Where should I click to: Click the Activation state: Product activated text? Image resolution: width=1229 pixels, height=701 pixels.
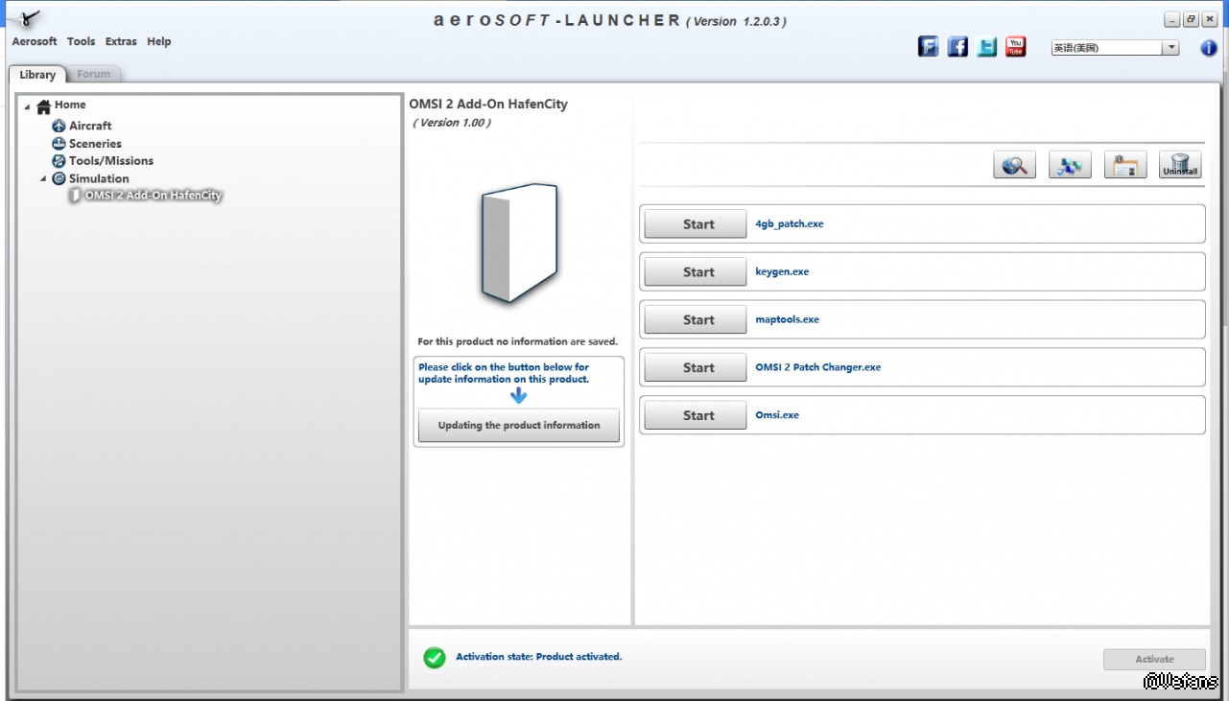pos(539,658)
